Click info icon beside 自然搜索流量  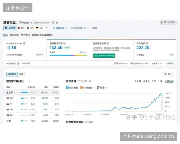click(64, 43)
